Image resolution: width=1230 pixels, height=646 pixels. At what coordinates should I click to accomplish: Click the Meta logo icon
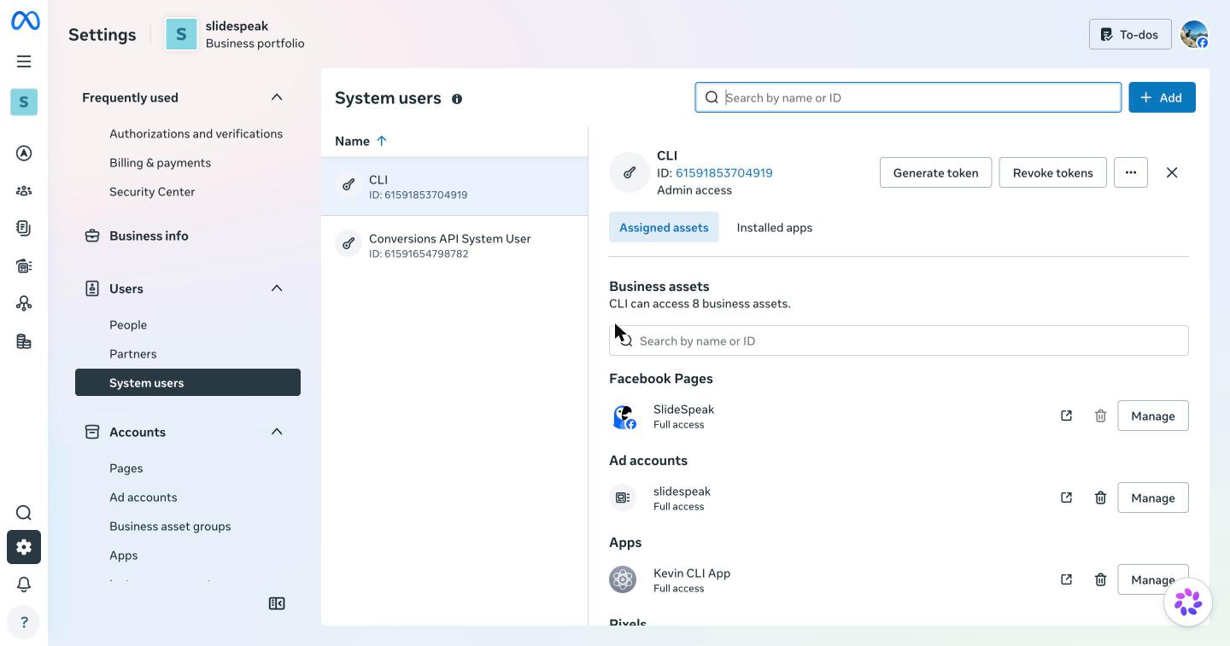coord(25,20)
